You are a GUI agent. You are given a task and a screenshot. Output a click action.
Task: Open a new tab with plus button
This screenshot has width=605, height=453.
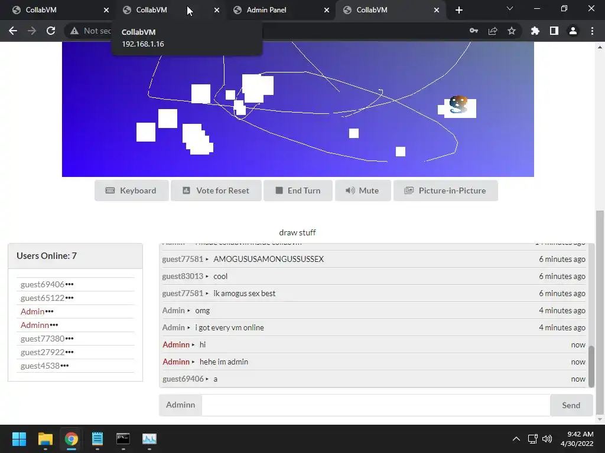pos(458,10)
